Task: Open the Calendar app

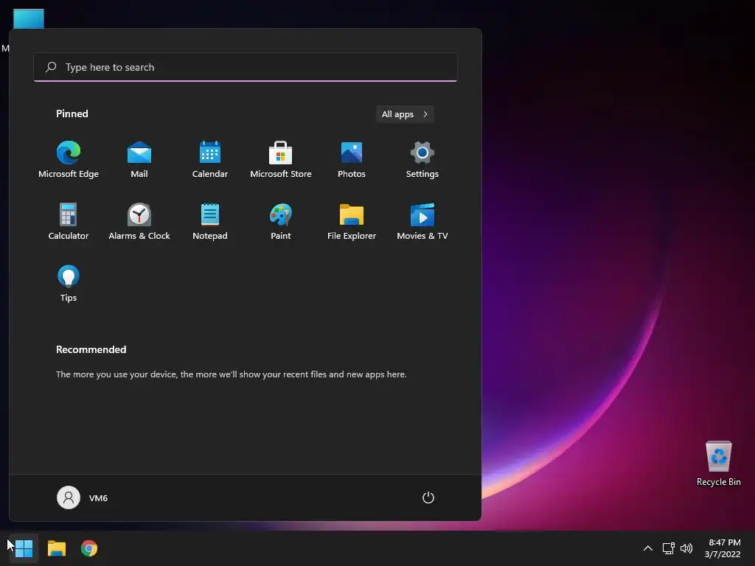Action: 210,160
